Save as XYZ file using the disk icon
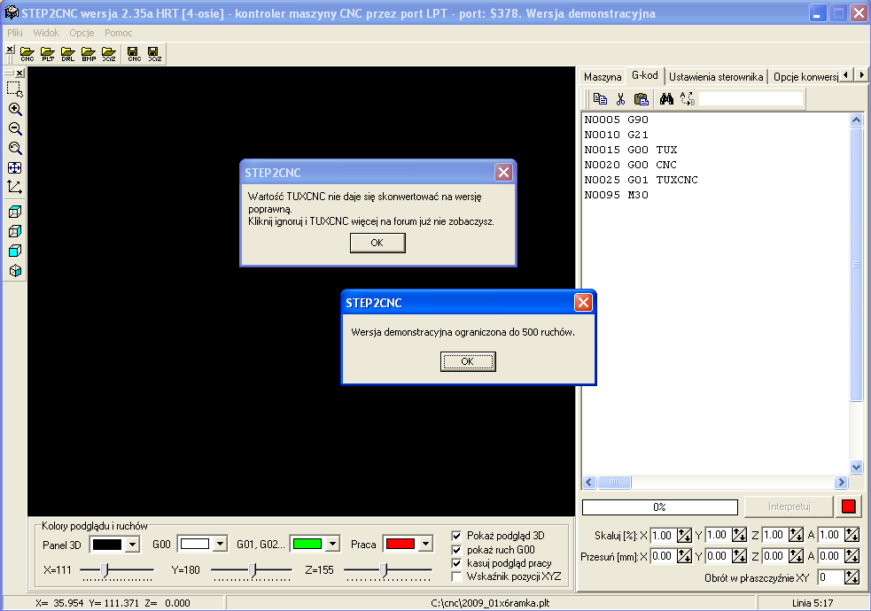 [x=154, y=54]
